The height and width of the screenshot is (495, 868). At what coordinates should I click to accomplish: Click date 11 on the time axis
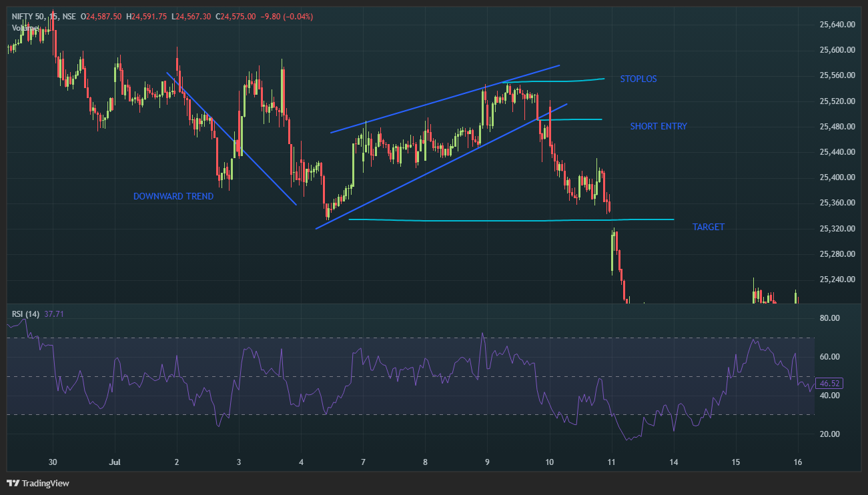[612, 462]
